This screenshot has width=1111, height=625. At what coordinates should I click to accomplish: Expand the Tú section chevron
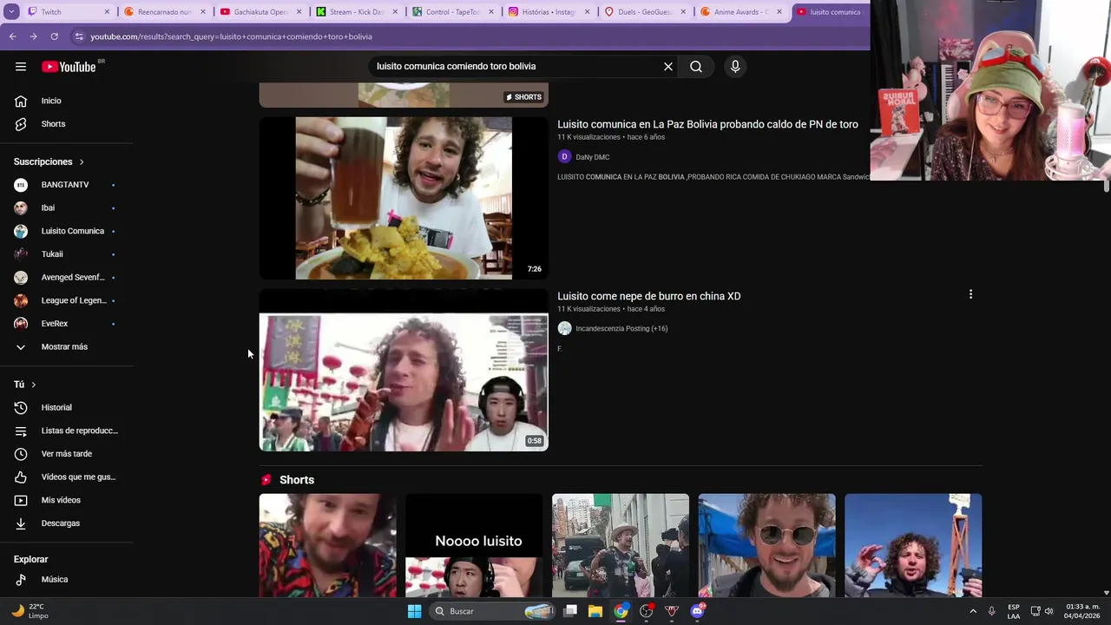(34, 385)
